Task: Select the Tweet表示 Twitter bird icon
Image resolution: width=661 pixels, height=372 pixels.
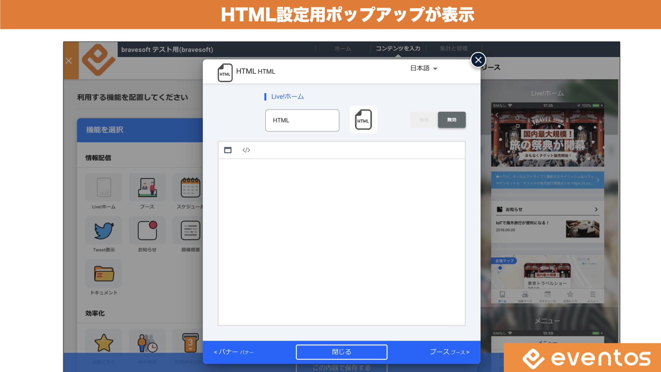Action: coord(104,230)
